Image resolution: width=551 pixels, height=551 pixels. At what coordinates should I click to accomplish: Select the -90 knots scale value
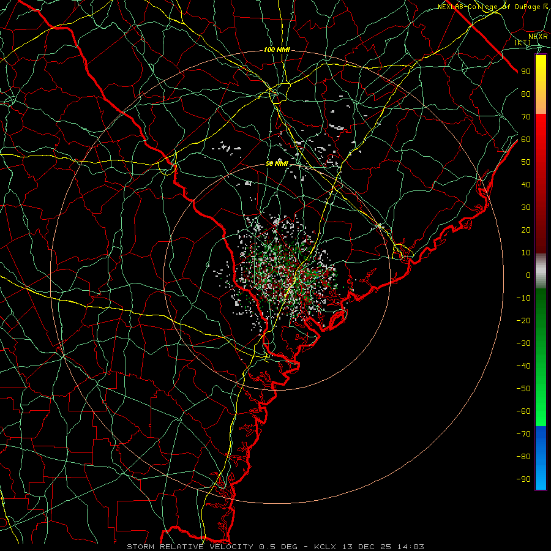tap(523, 479)
